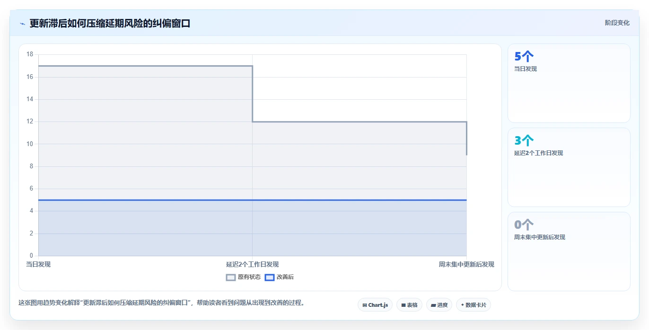The width and height of the screenshot is (649, 330).
Task: Click x-axis label 当日发现
Action: click(x=38, y=264)
